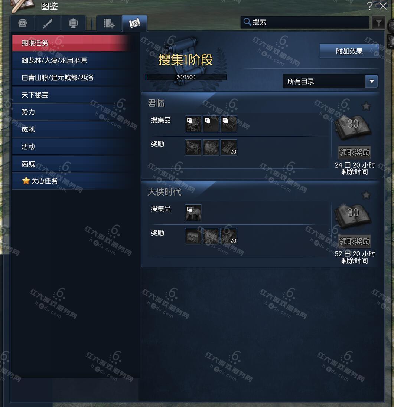This screenshot has width=394, height=407.
Task: Expand the dropdown arrow beside 所有目录
Action: [x=372, y=82]
